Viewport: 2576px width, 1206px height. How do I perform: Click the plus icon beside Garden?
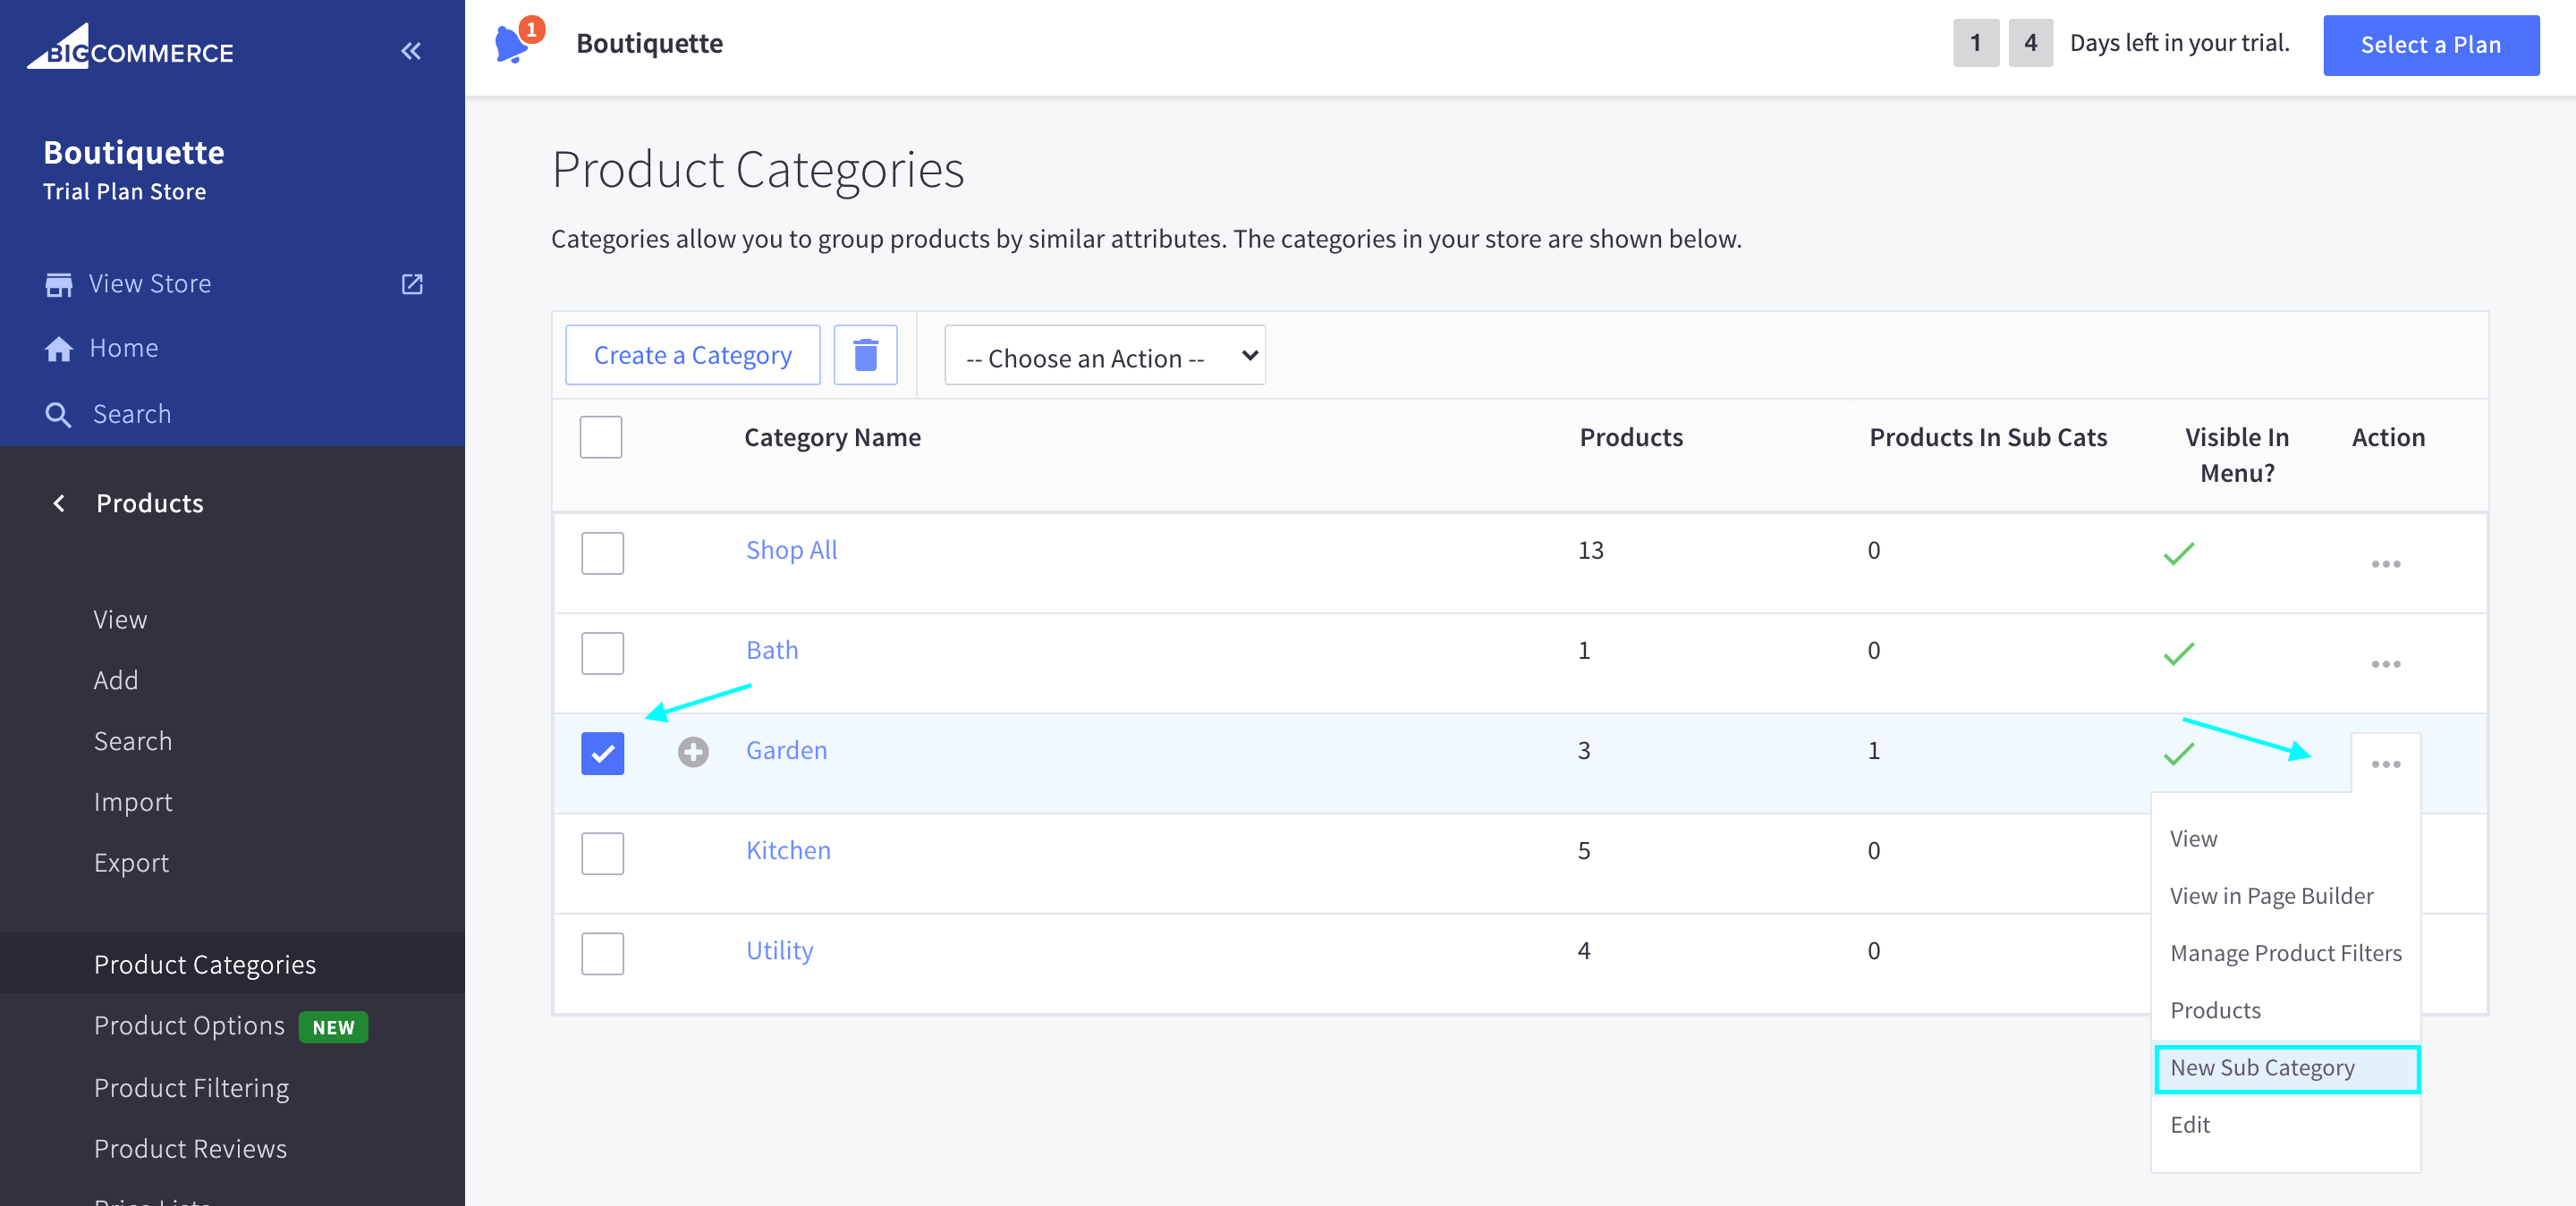coord(693,751)
